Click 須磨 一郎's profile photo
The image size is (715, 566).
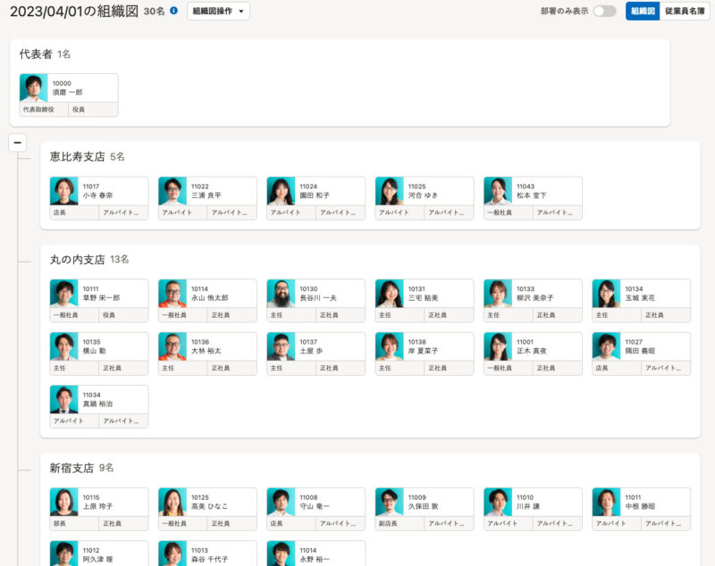click(x=34, y=87)
